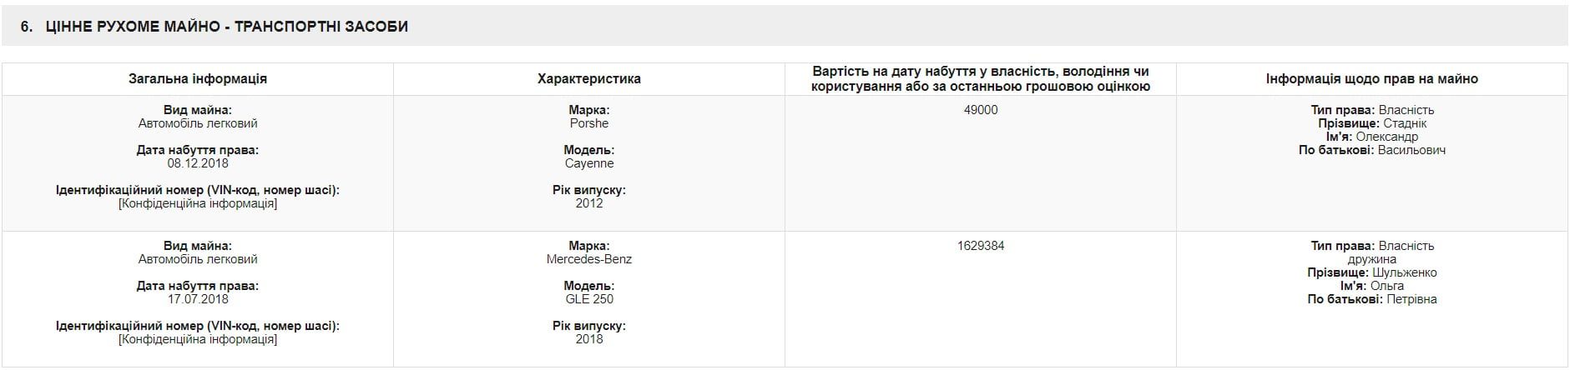Select the Porshe brand value

tap(589, 123)
